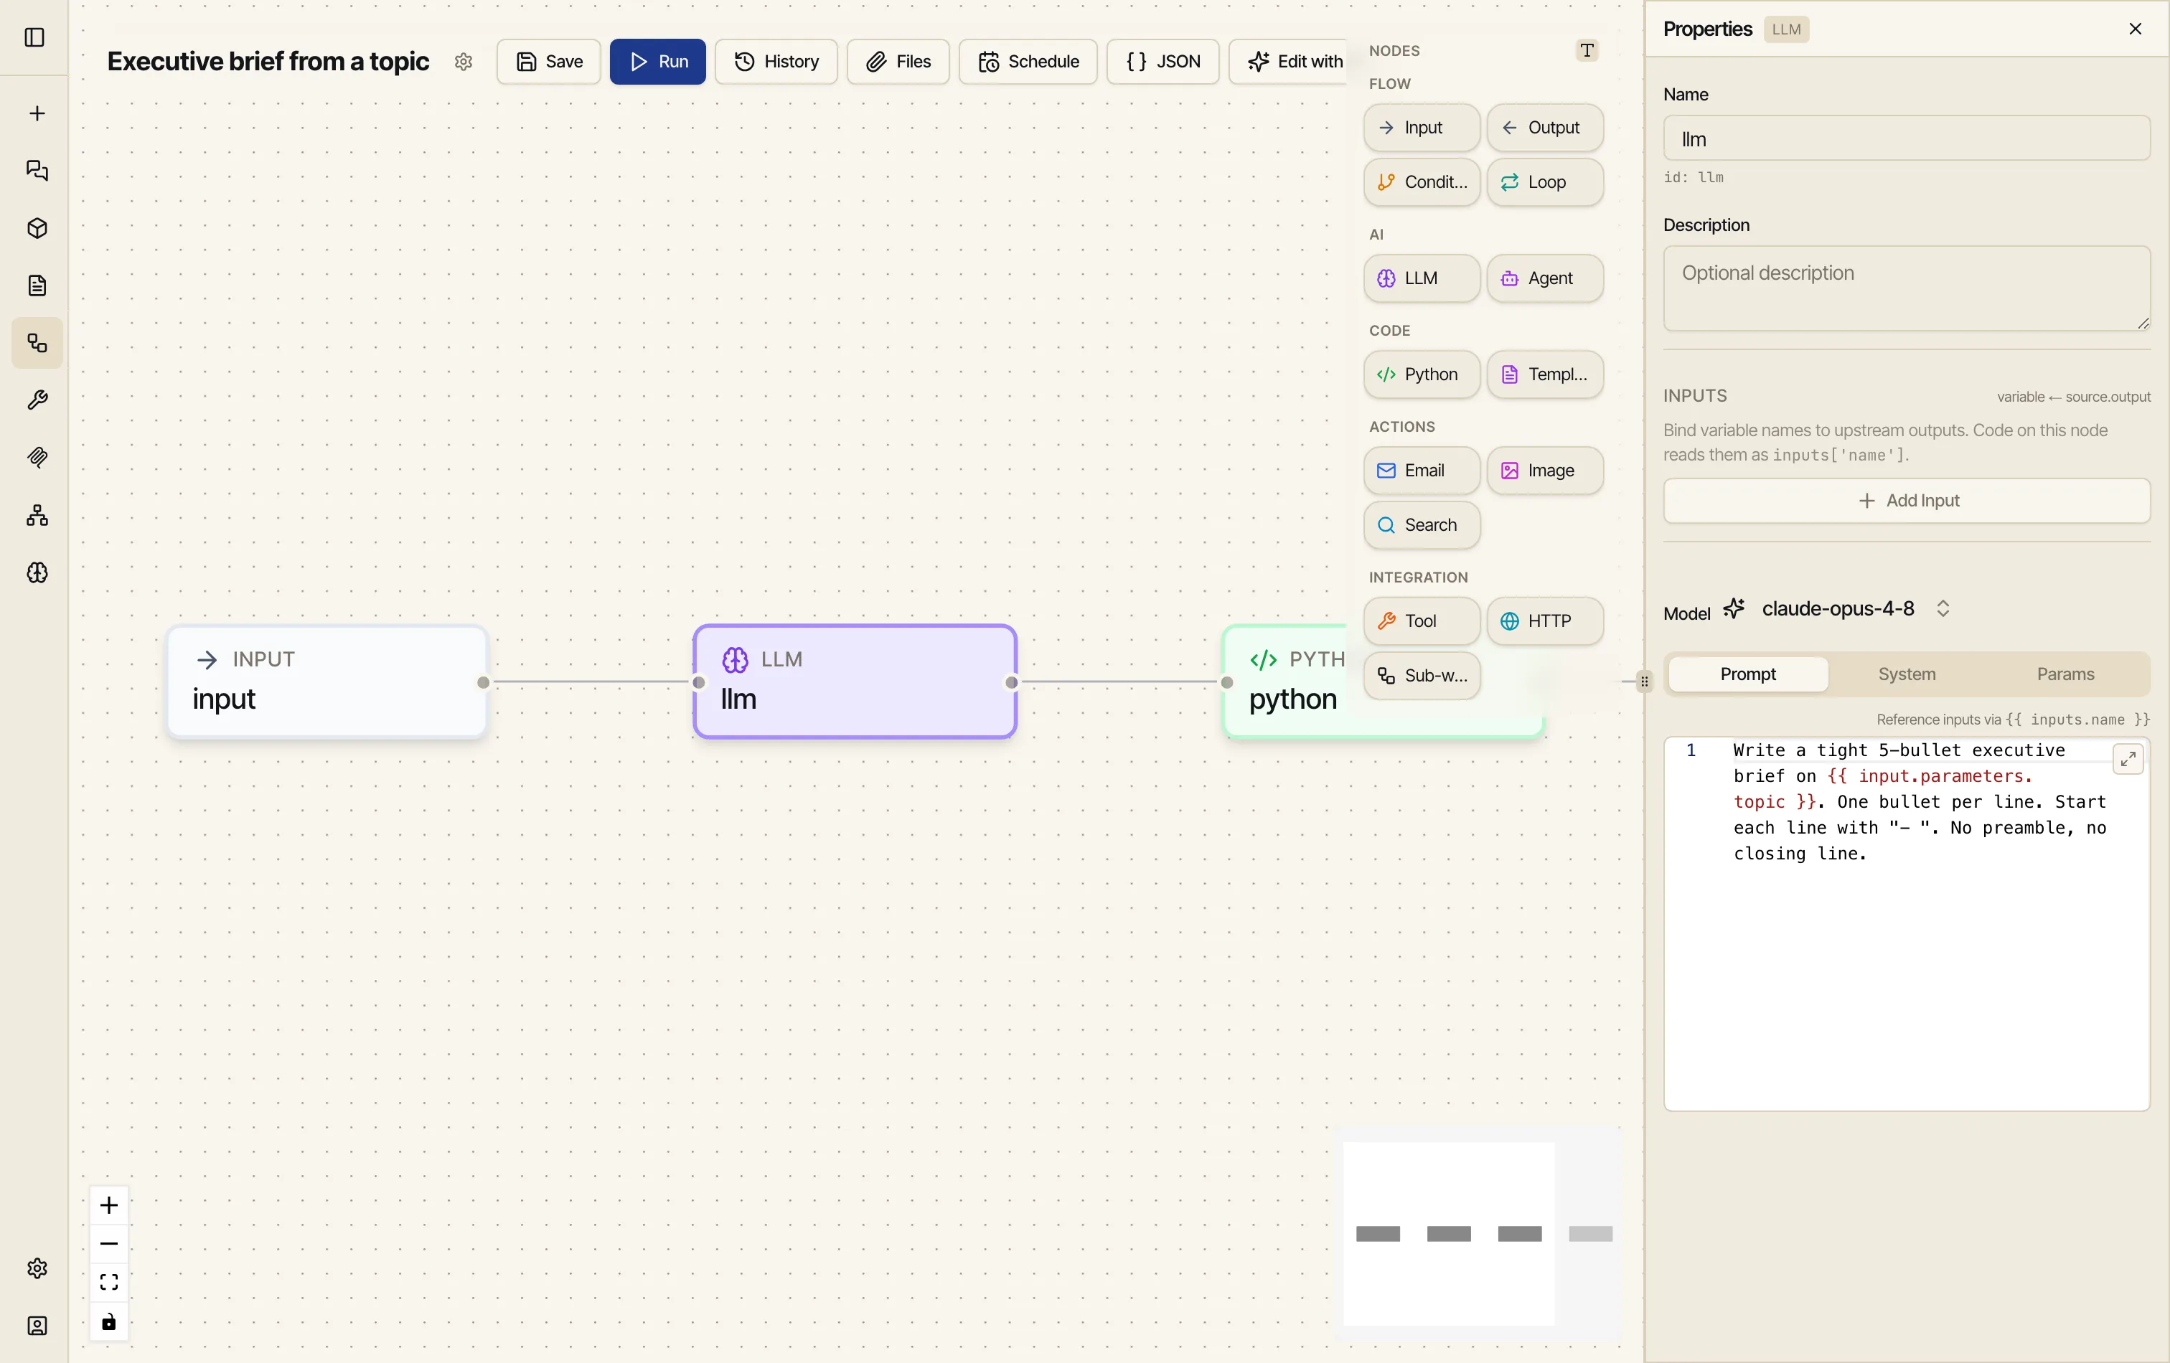Click inside the prompt code editor
The width and height of the screenshot is (2170, 1363).
pos(1906,924)
